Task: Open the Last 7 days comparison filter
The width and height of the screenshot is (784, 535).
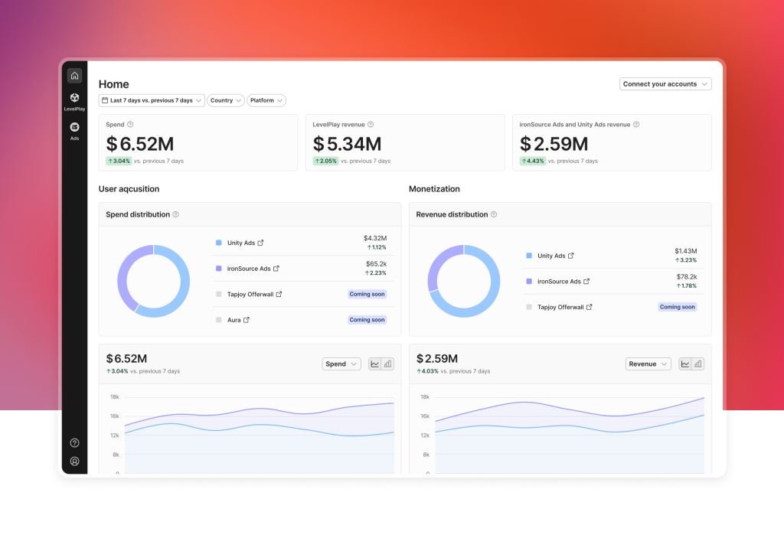Action: coord(152,100)
